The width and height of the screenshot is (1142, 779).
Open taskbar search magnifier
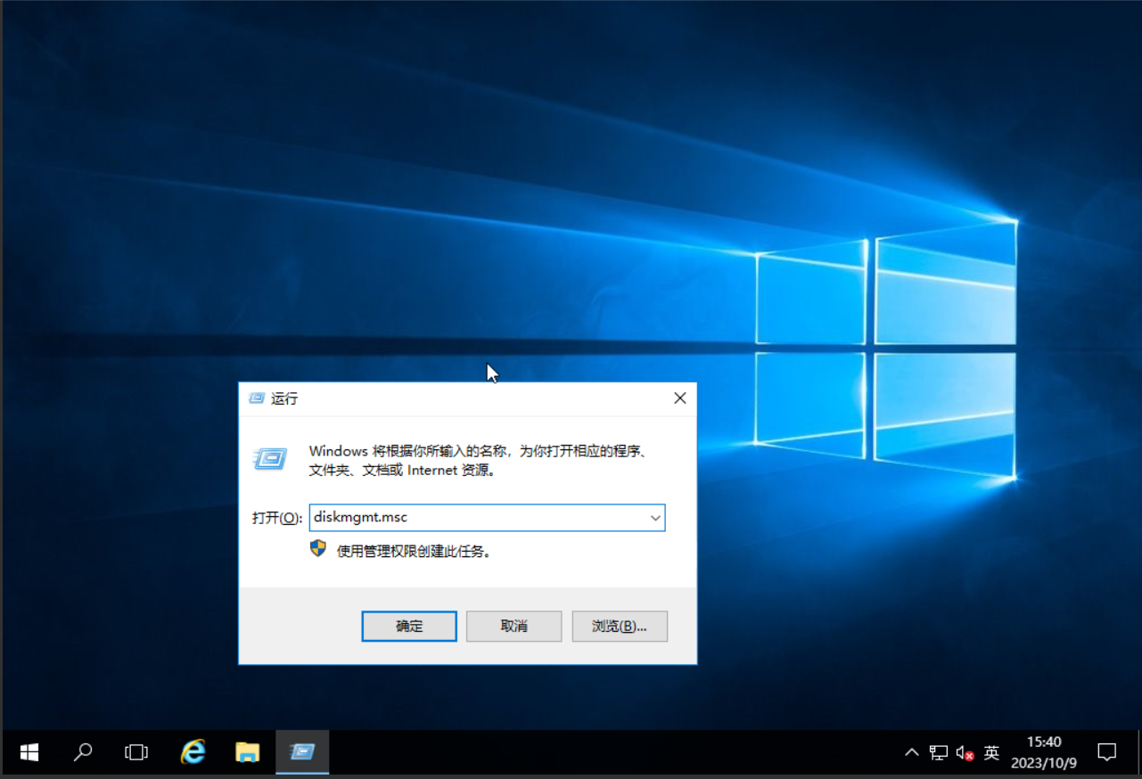82,753
